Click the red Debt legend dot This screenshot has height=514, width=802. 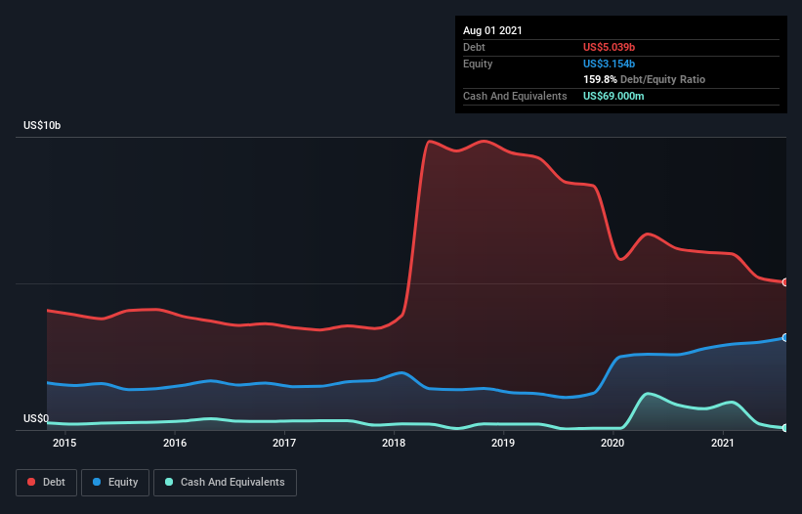31,482
